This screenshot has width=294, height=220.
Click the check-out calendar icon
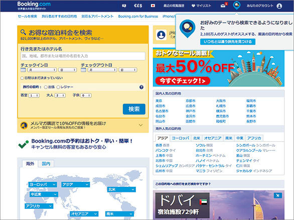coord(83,70)
